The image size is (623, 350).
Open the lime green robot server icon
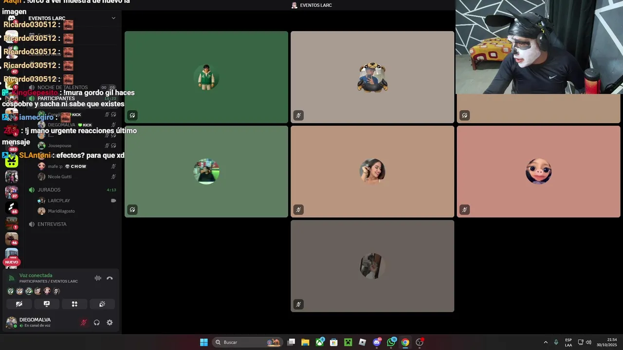[x=12, y=161]
